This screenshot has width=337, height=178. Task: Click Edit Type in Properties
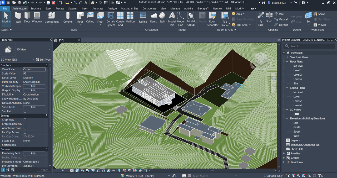coord(43,60)
